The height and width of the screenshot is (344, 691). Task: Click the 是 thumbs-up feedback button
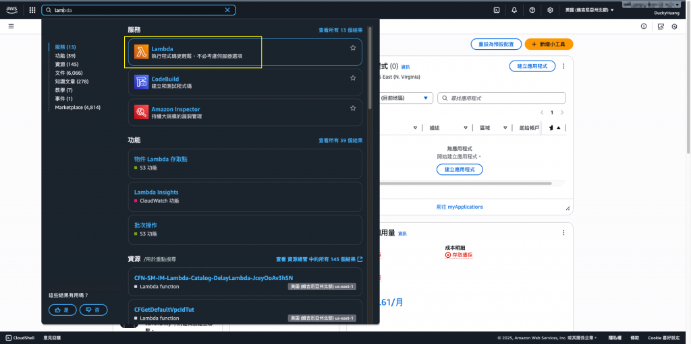(63, 310)
